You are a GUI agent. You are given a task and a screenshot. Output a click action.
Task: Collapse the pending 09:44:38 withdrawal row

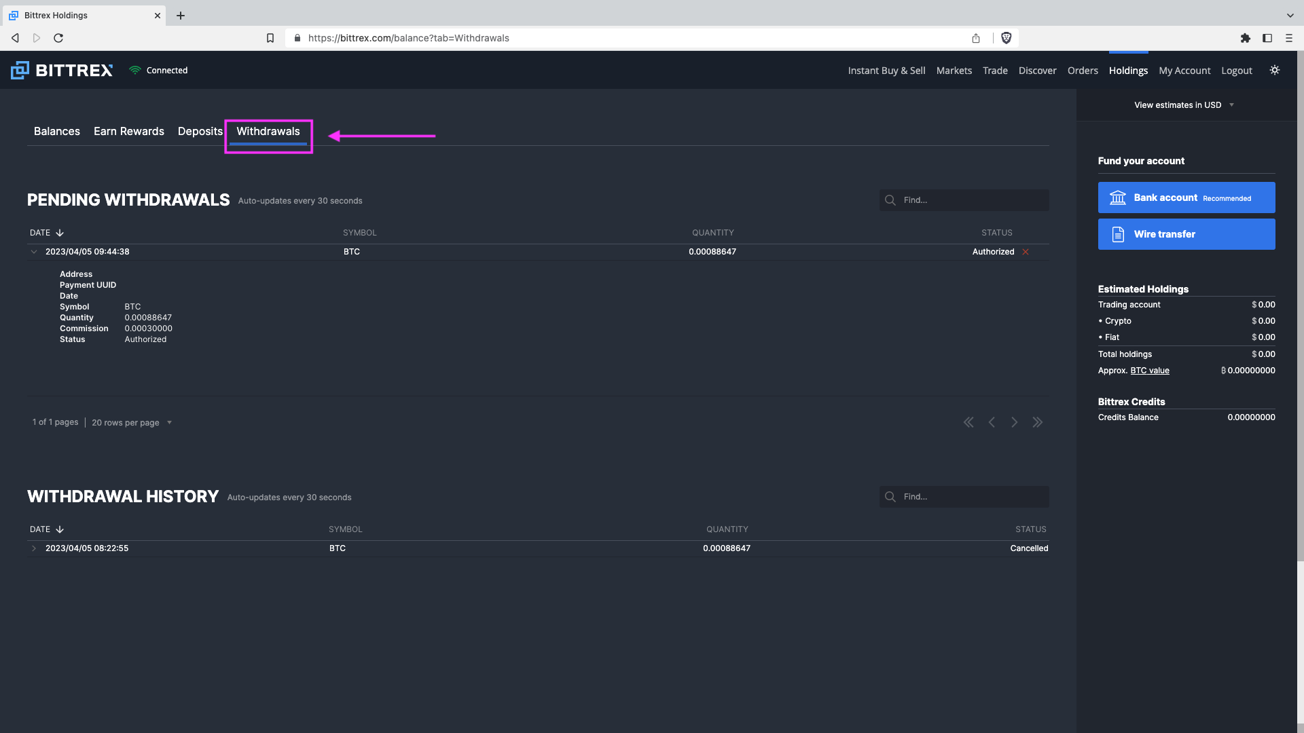tap(34, 252)
